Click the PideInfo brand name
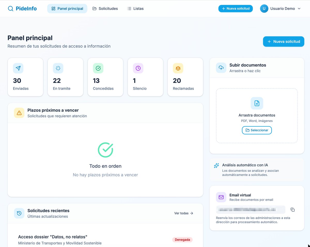 coord(26,9)
